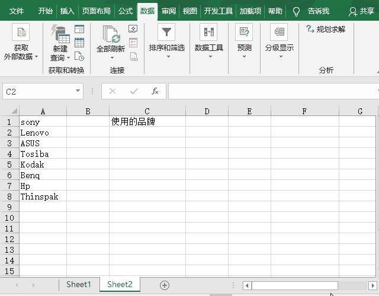
Task: Expand Sort and Filter dropdown arrow
Action: click(168, 57)
